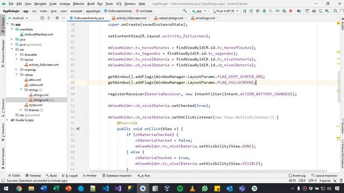The image size is (344, 193).
Task: Open the Refactor menu
Action: tap(78, 4)
